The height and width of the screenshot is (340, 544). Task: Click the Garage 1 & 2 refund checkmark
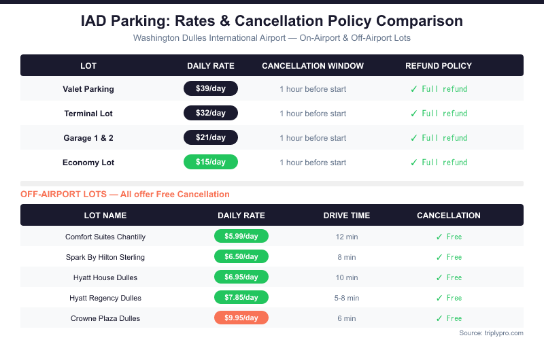coord(413,138)
